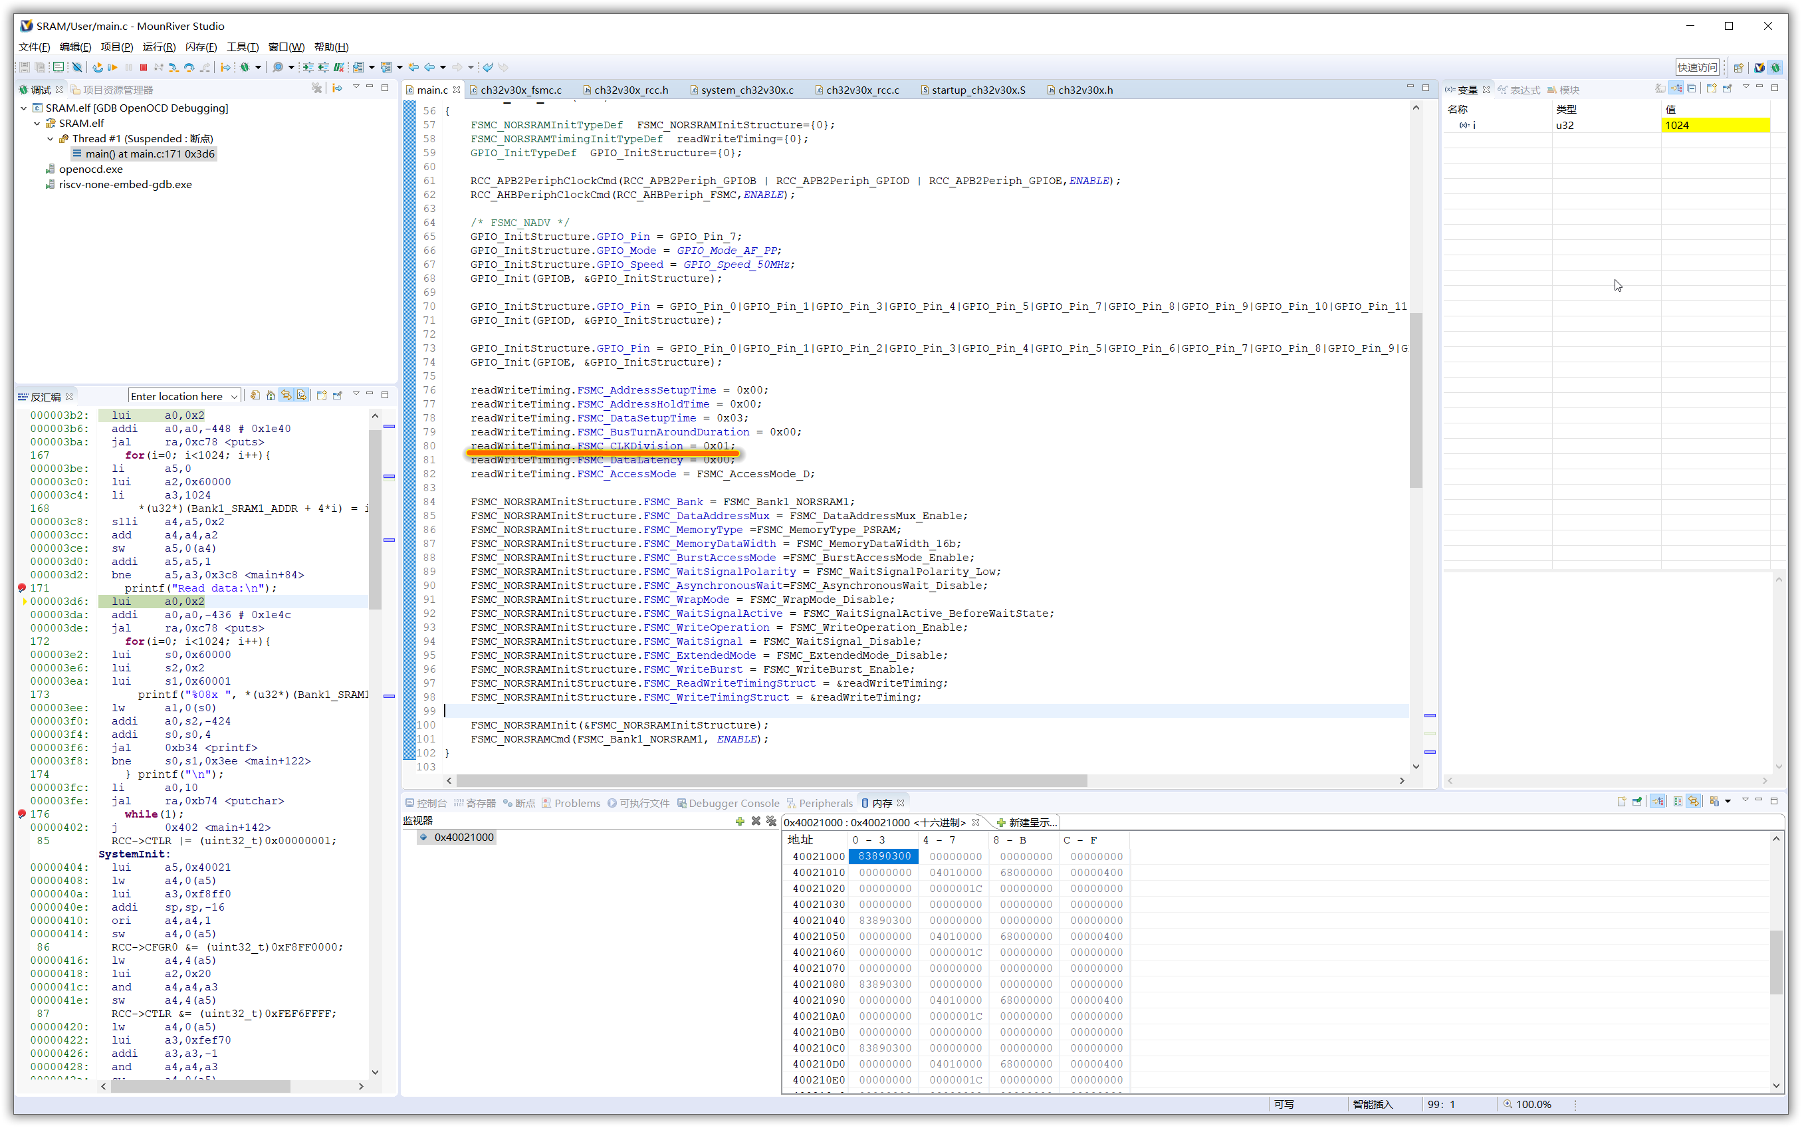Click the green bug Debug icon

[x=245, y=67]
